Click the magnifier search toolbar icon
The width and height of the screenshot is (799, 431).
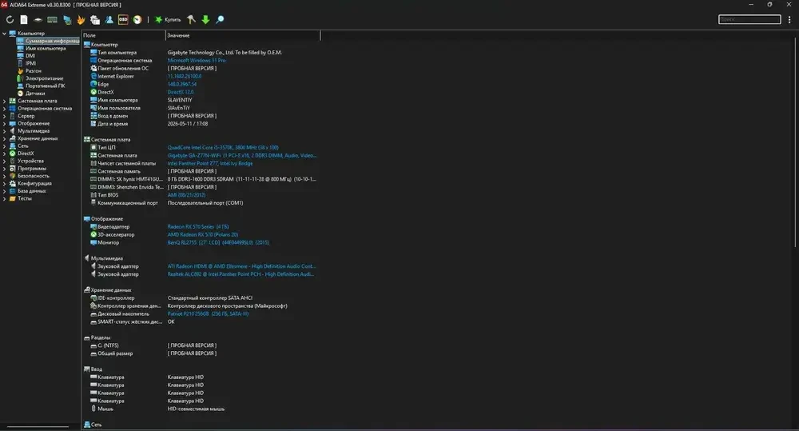pos(220,19)
